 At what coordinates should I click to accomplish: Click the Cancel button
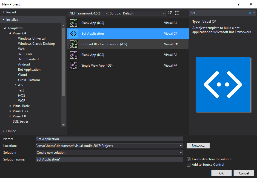244,173
